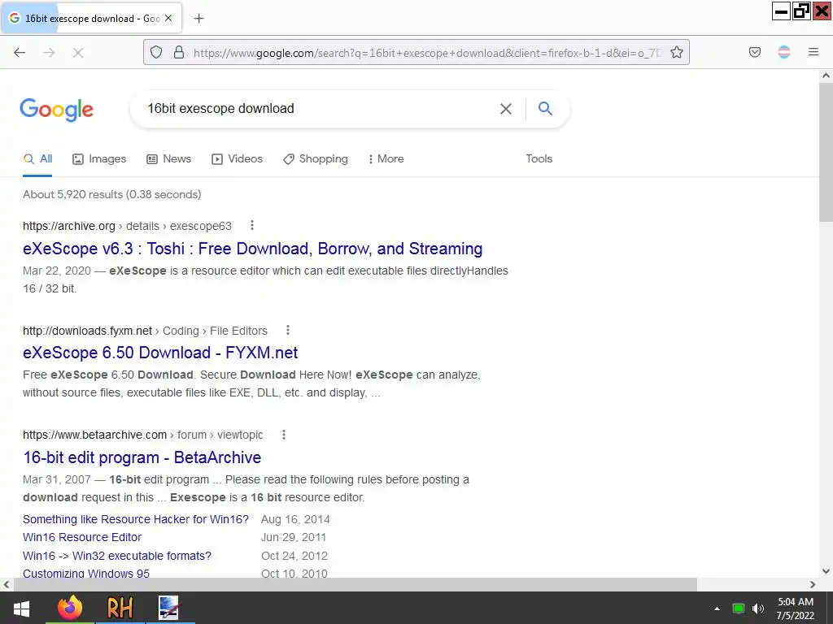Click the scroll down arrow
833x624 pixels.
tap(826, 571)
